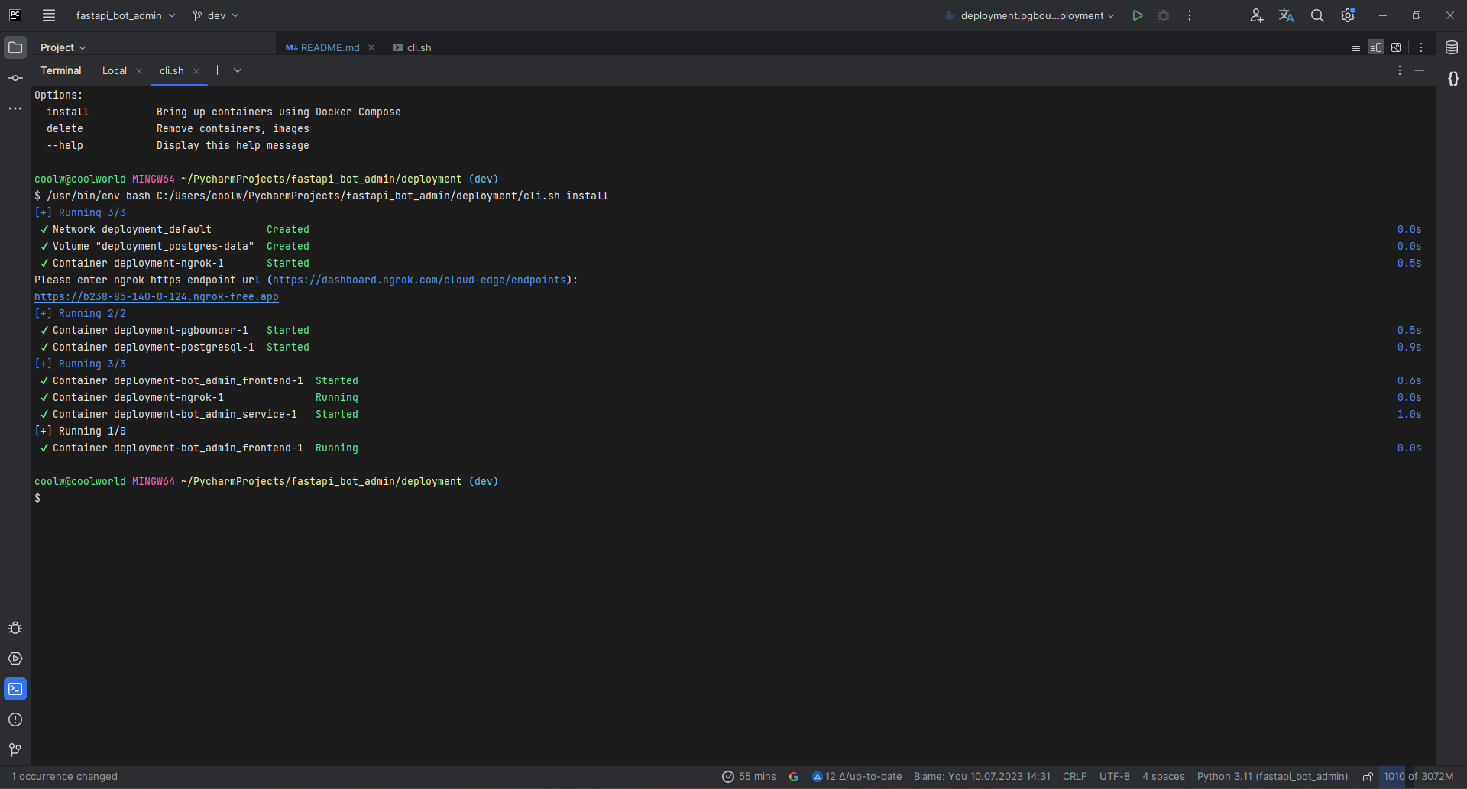Open ngrok dashboard endpoints link

click(419, 280)
